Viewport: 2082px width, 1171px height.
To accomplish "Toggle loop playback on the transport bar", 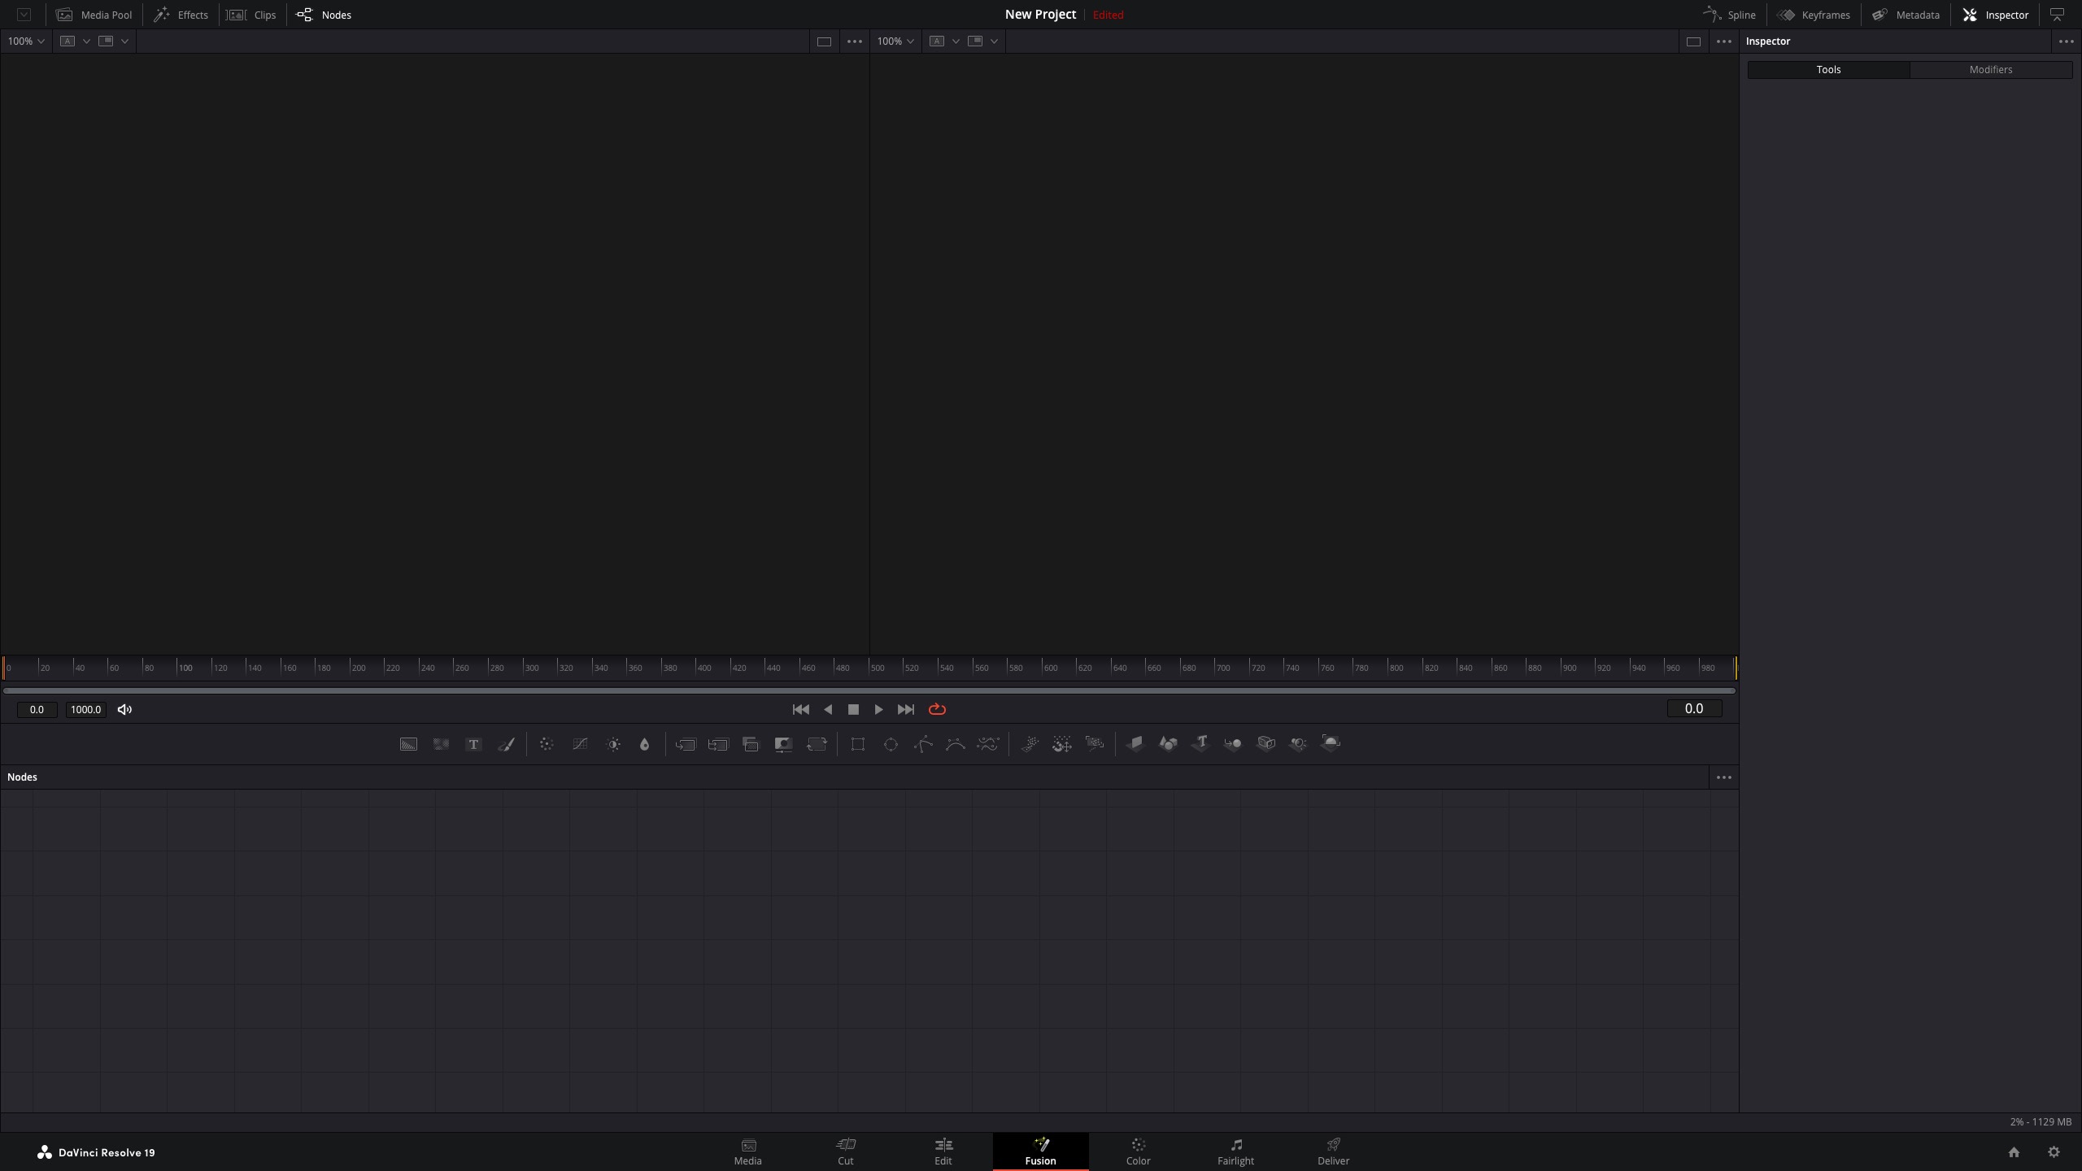I will [x=936, y=709].
